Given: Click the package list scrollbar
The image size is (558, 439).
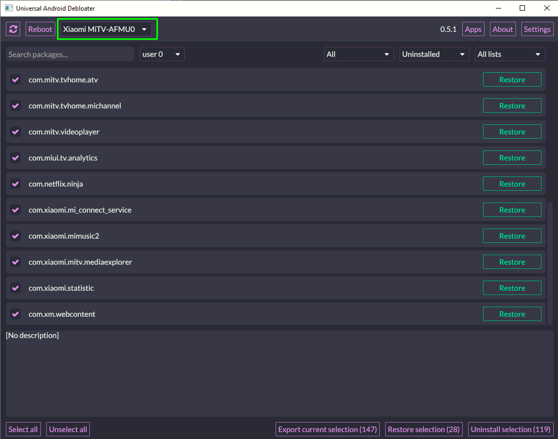Looking at the screenshot, I should (x=550, y=263).
